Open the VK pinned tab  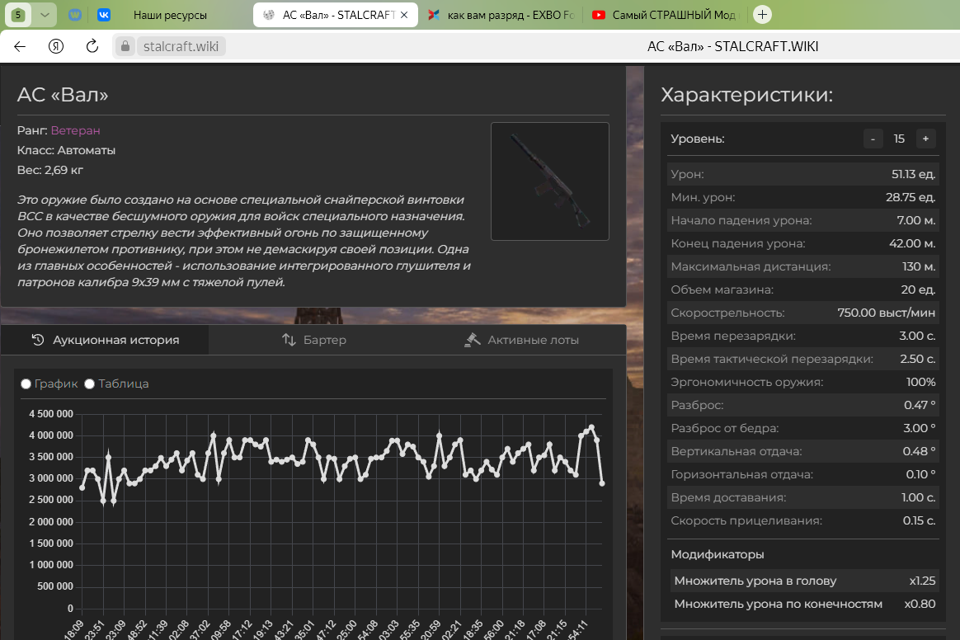coord(104,15)
